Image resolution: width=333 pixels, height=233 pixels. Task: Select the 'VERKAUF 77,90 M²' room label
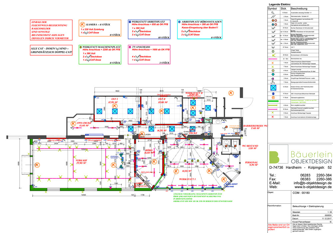pyautogui.click(x=82, y=162)
